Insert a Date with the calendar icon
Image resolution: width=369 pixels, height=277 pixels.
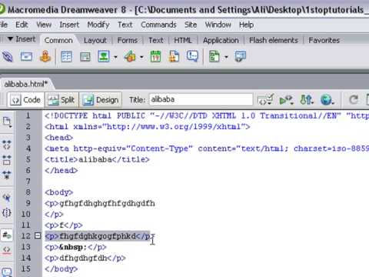pos(155,56)
